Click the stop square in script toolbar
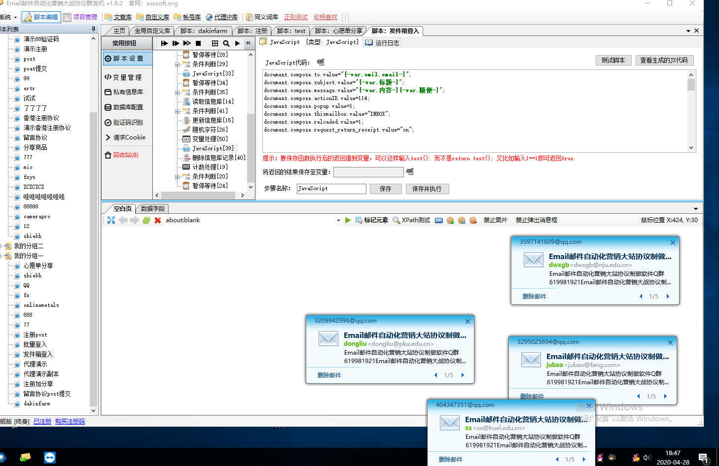The image size is (719, 466). tap(198, 43)
